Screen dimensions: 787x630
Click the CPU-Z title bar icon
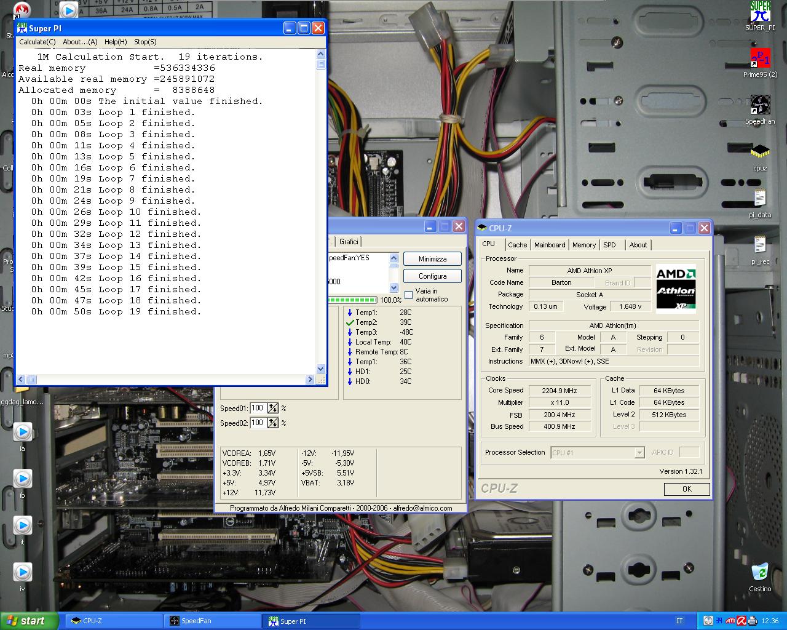point(483,228)
